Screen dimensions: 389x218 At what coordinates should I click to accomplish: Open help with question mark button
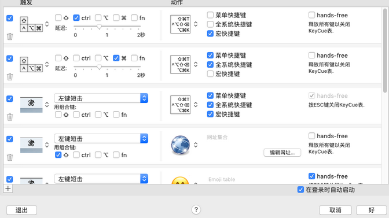tap(196, 210)
